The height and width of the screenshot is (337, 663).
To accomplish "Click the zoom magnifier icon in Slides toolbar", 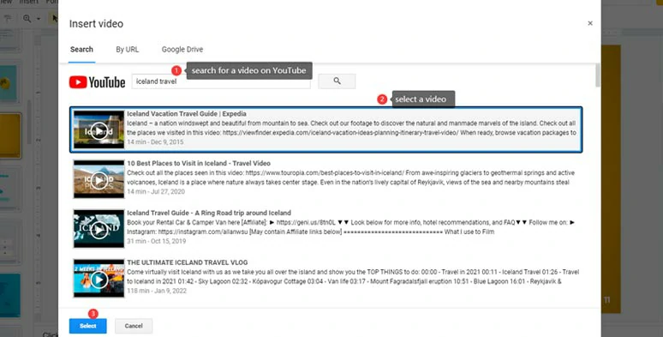I will tap(27, 19).
